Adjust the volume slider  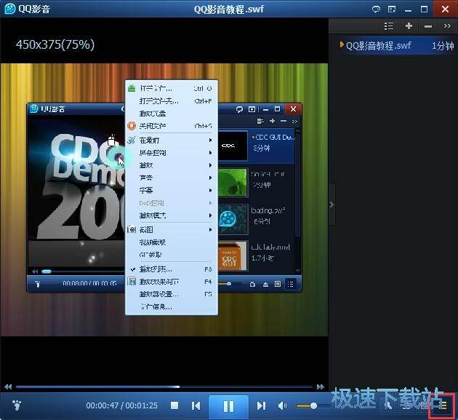tap(313, 405)
